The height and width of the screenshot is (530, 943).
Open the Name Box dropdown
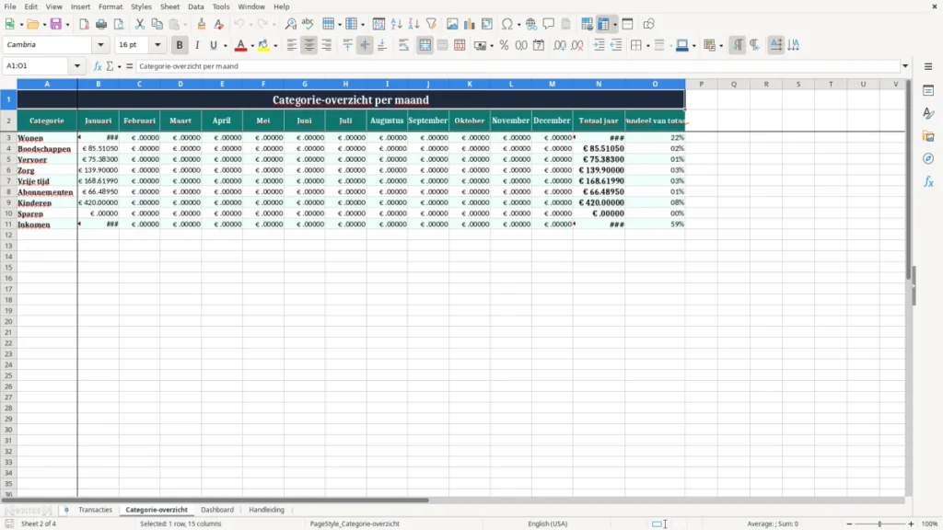point(77,66)
